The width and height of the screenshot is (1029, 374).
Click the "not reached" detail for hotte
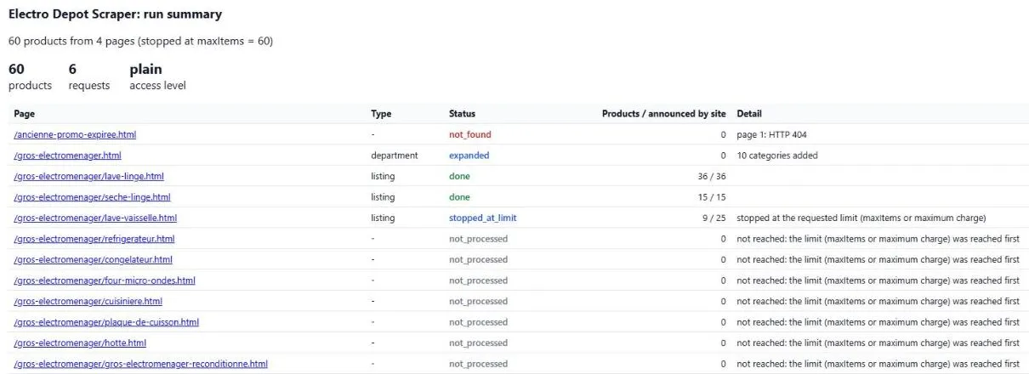878,343
